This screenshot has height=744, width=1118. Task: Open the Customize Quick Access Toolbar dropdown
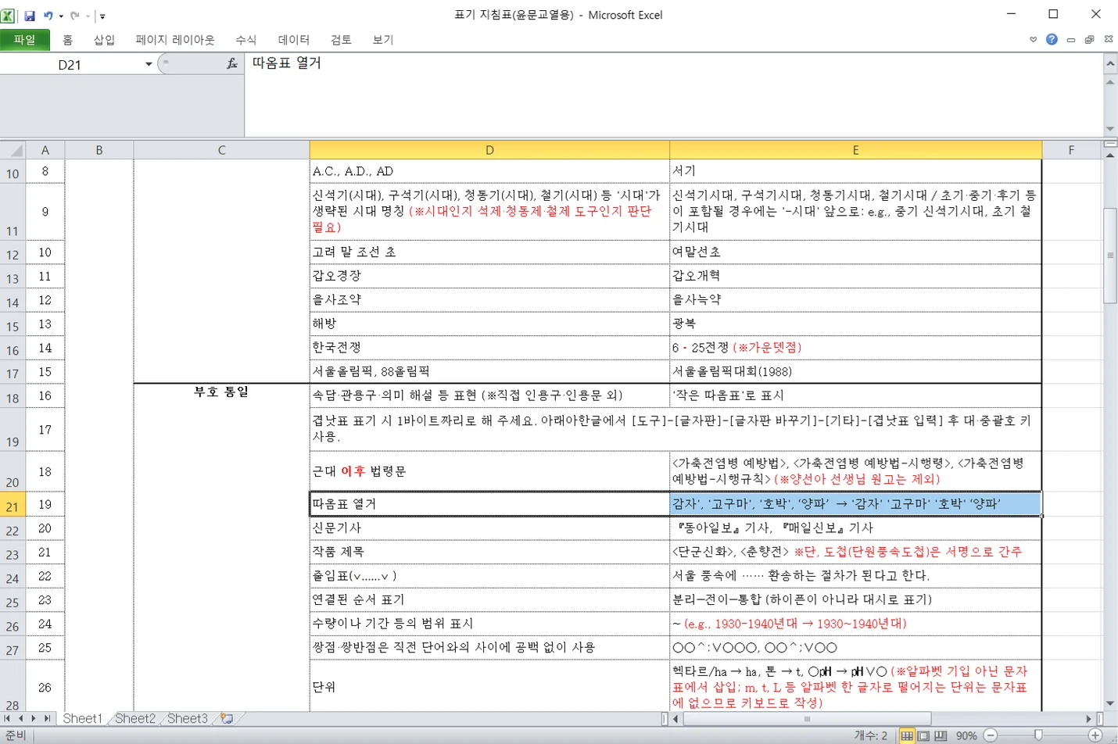[x=102, y=16]
